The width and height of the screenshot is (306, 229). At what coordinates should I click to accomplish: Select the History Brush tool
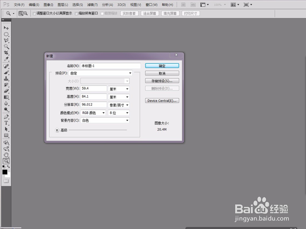pos(6,85)
